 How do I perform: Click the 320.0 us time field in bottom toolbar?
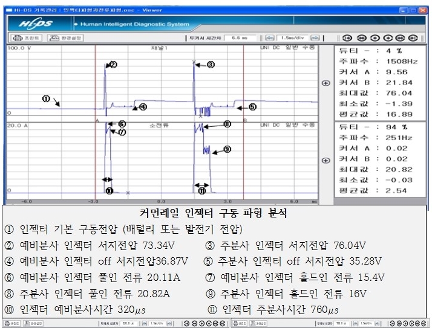[x=128, y=324]
